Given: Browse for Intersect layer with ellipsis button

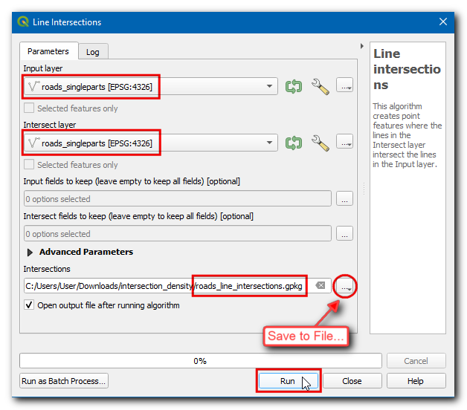Looking at the screenshot, I should pos(344,142).
